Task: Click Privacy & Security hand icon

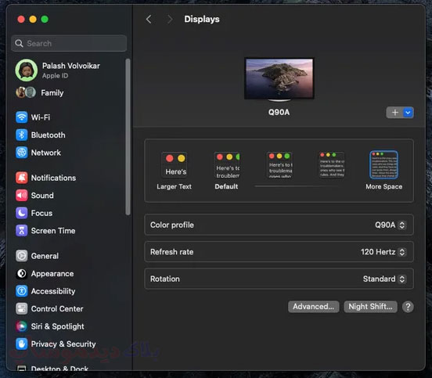Action: click(x=21, y=344)
